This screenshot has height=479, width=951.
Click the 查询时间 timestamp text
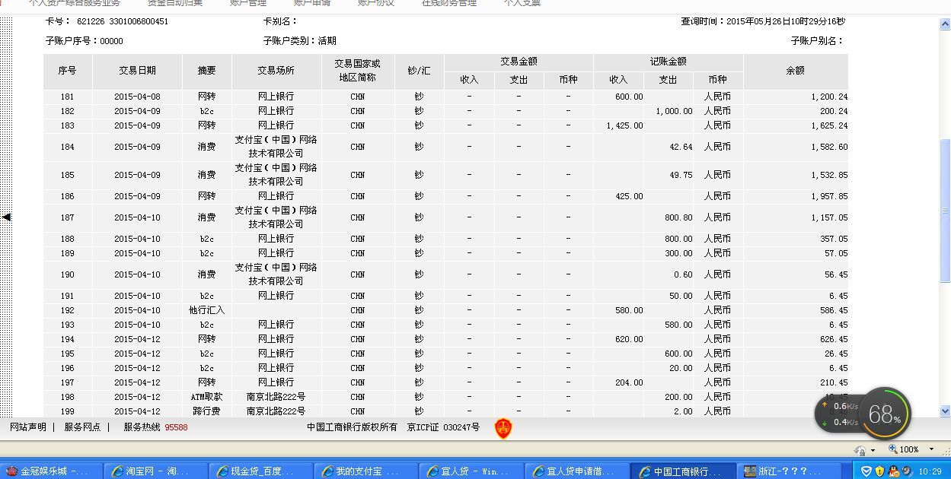pos(763,21)
